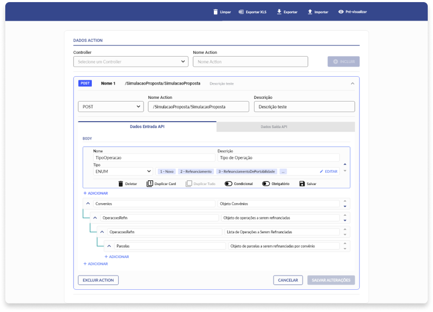Click the Nome Action input field at top

click(x=250, y=62)
